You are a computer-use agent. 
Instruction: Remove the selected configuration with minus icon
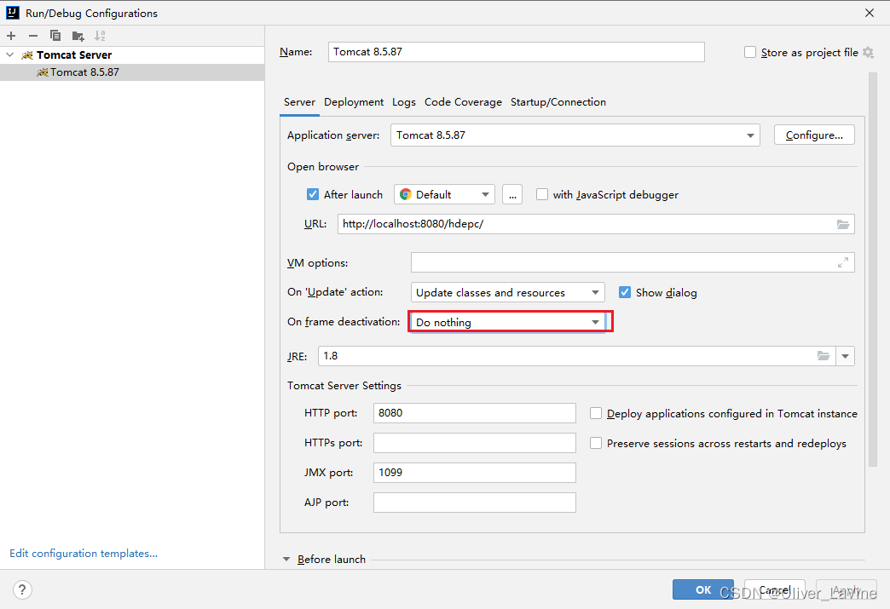tap(33, 36)
